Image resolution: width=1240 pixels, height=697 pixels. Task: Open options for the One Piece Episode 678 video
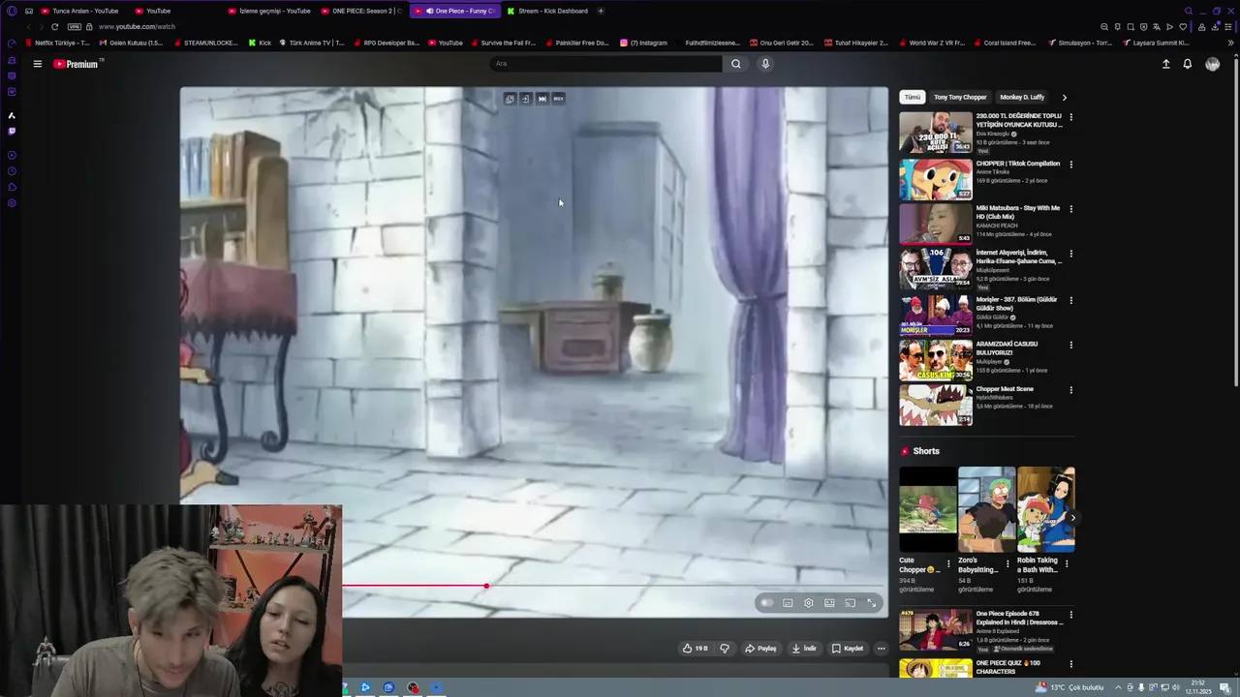pos(1070,615)
